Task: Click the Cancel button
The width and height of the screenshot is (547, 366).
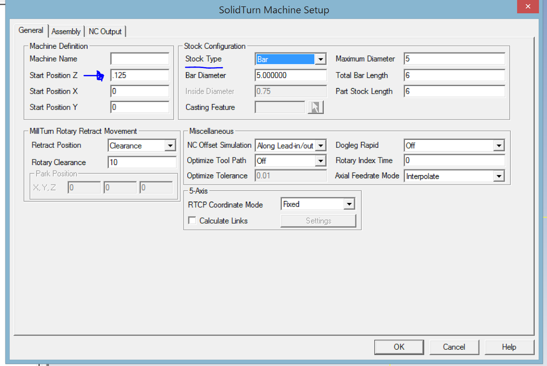Action: pos(454,347)
